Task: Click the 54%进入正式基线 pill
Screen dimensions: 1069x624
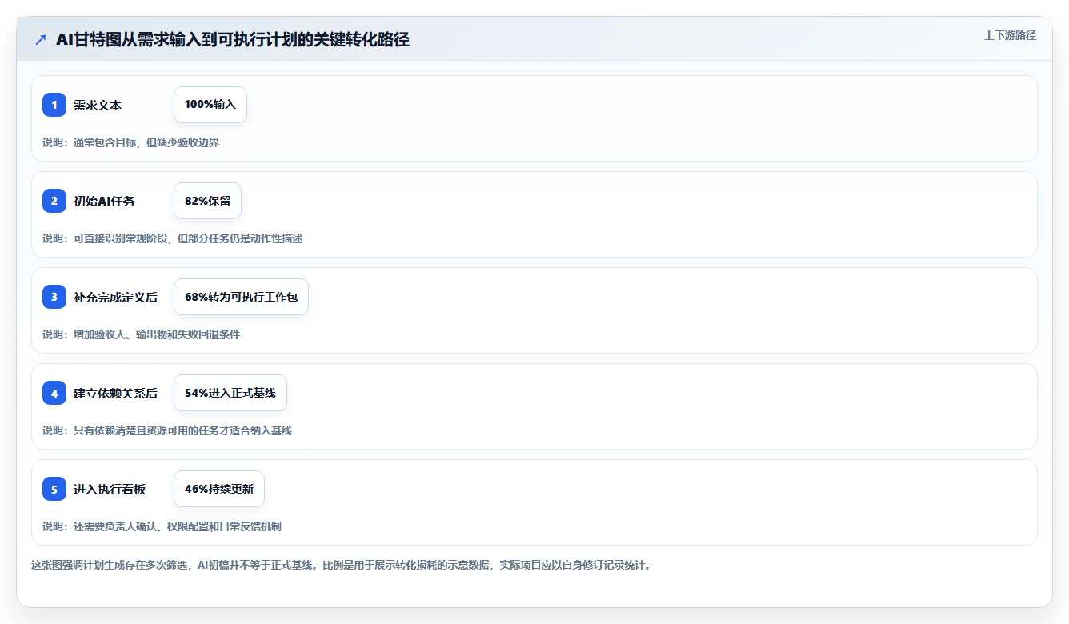Action: tap(230, 393)
